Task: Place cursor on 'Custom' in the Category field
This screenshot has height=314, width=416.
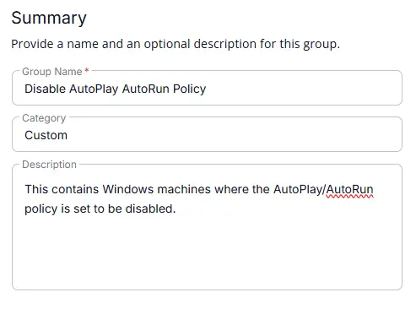Action: click(46, 135)
